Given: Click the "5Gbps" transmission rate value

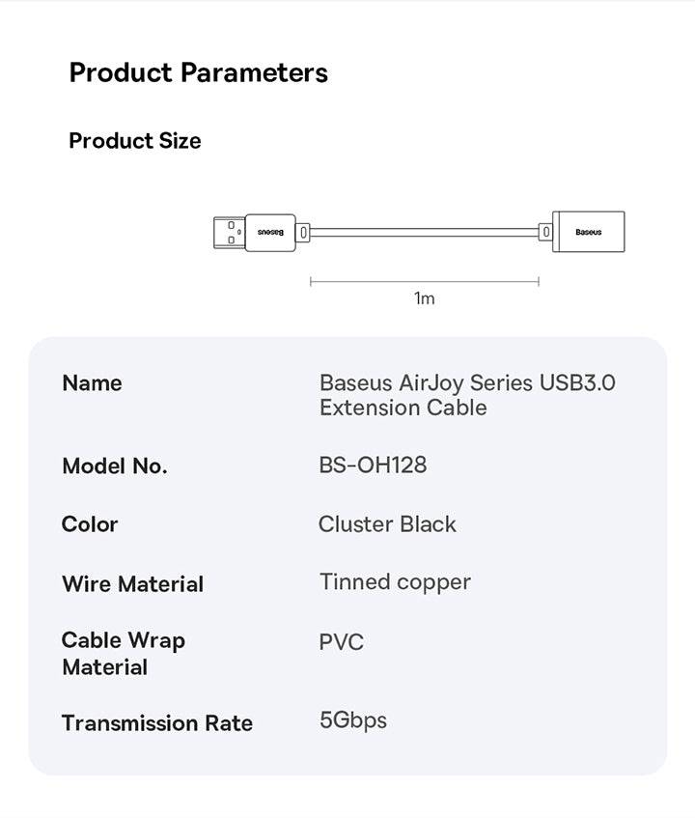Looking at the screenshot, I should coord(353,720).
